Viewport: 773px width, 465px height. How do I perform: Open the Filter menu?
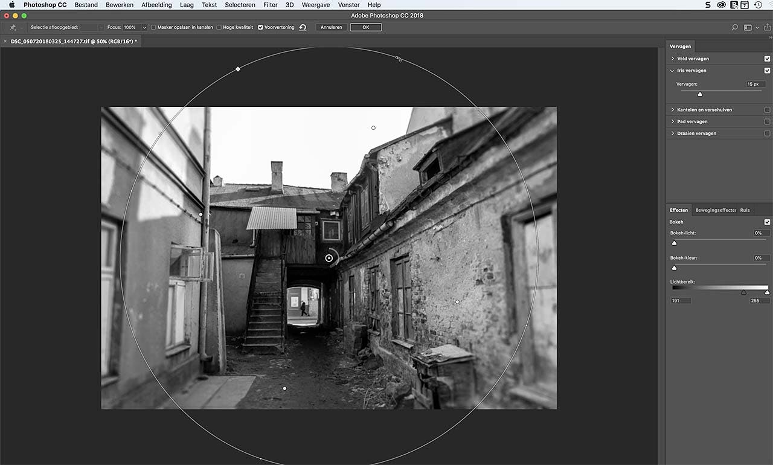click(270, 5)
